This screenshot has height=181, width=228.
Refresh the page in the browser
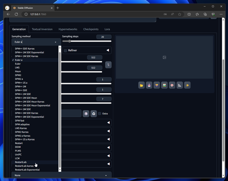click(16, 14)
